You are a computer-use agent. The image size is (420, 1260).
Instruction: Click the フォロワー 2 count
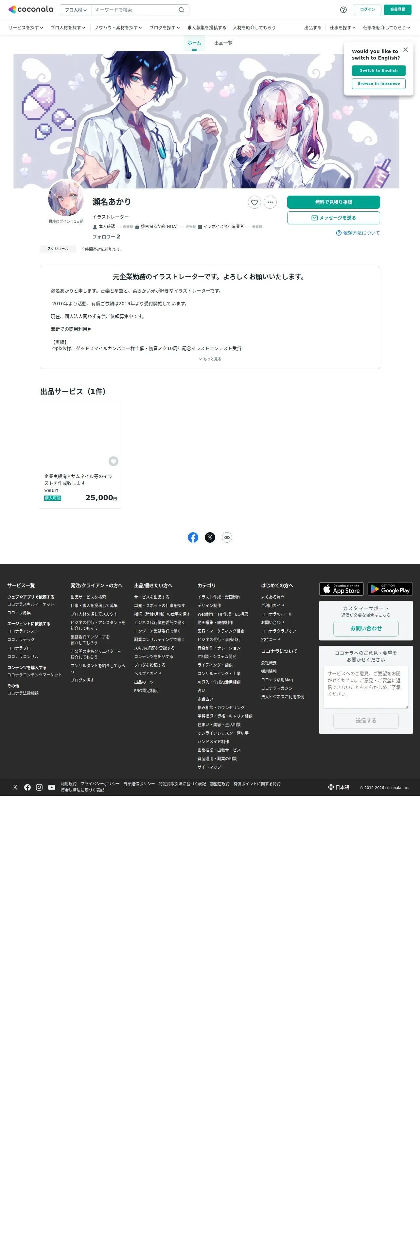coord(106,237)
